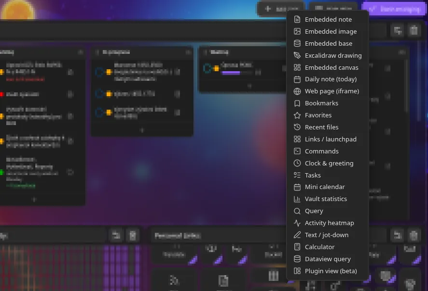
Task: Click the magnifier icon for Query
Action: [297, 211]
